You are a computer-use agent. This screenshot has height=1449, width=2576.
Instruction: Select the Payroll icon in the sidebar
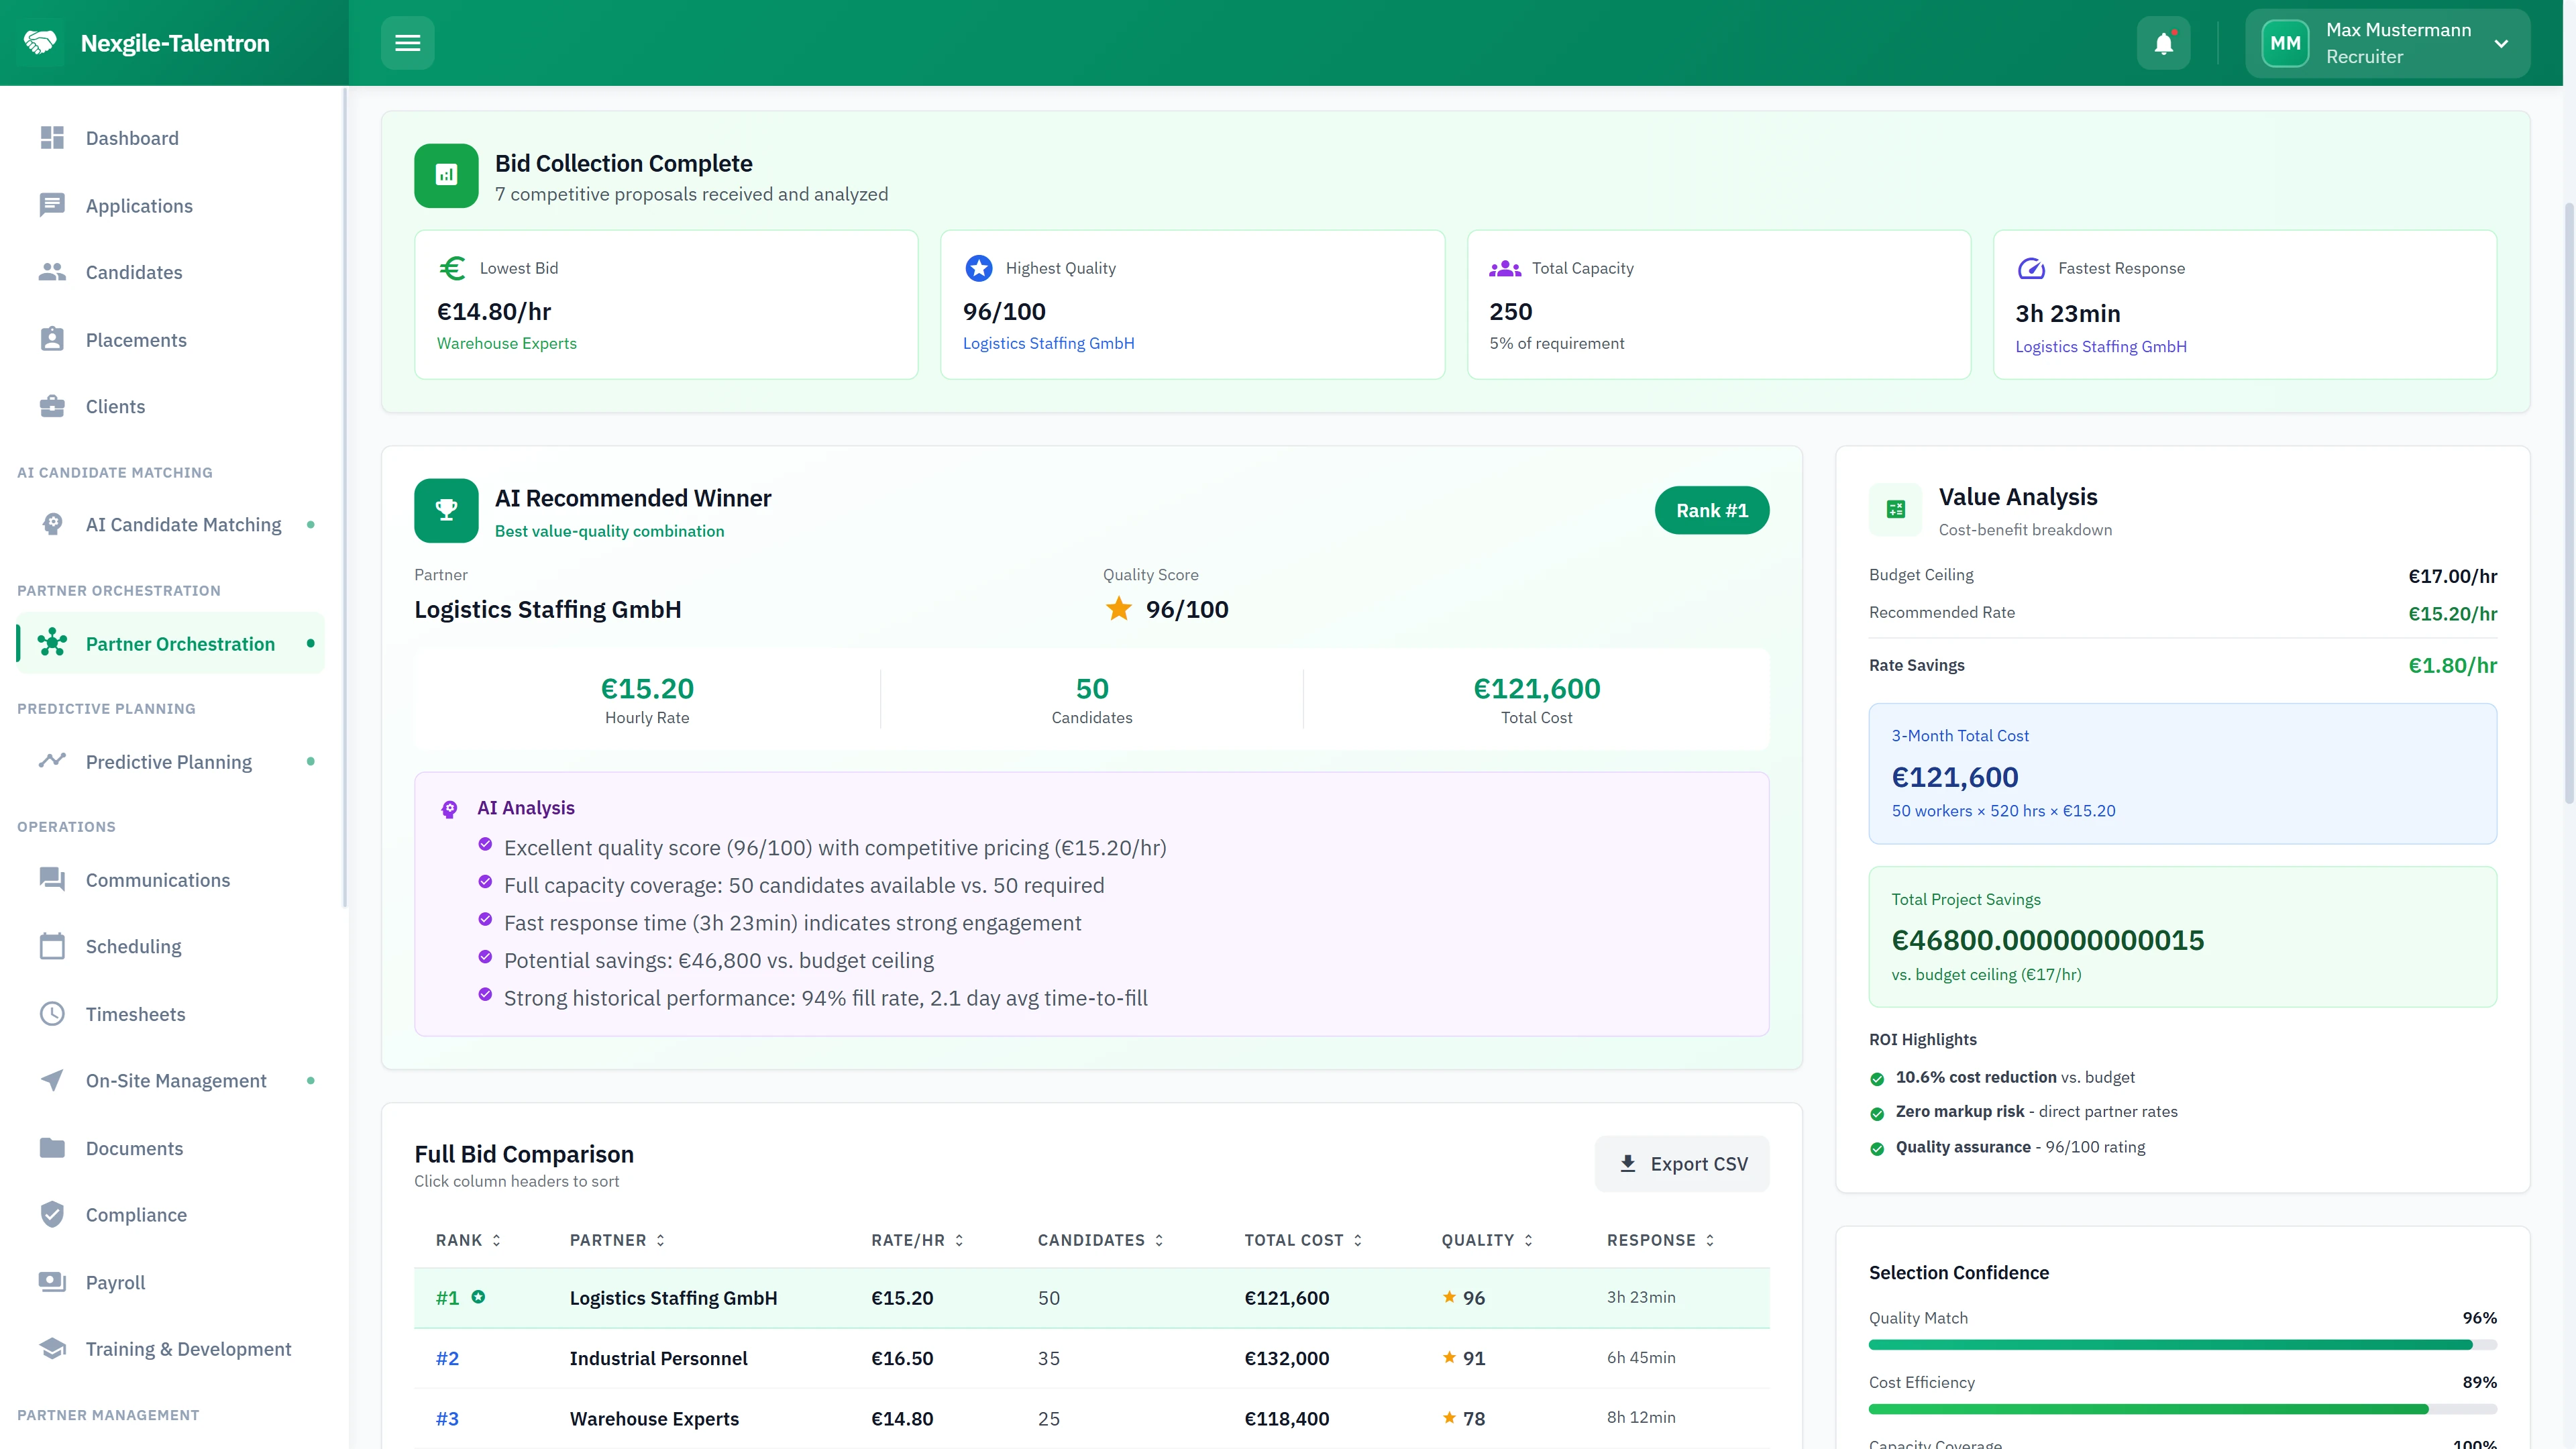(52, 1282)
